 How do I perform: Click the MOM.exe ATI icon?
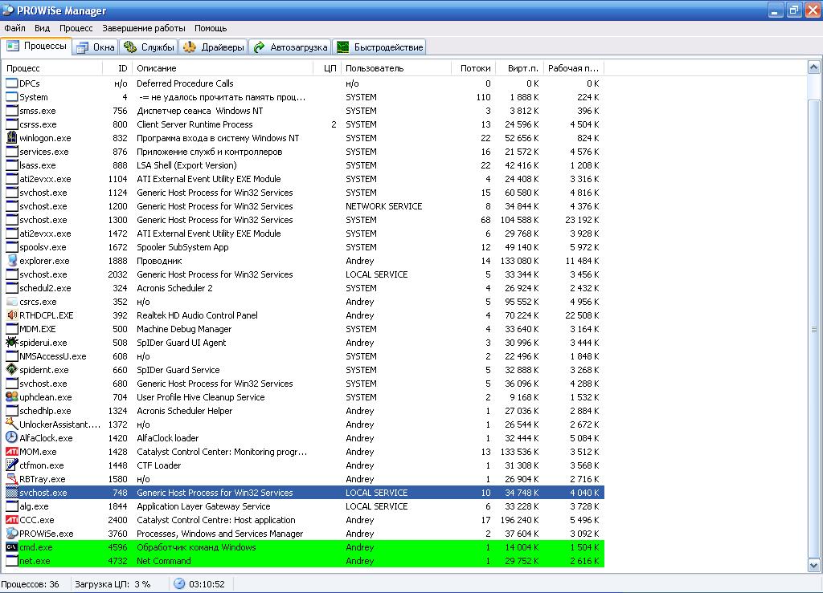coord(12,452)
